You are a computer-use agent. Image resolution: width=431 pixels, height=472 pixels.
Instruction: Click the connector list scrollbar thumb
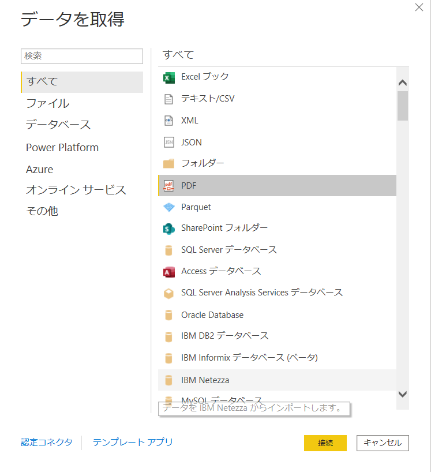402,106
